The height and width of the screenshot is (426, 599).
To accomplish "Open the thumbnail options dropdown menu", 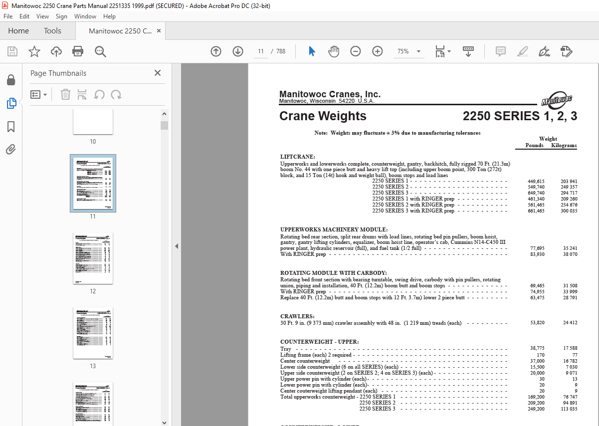I will point(39,95).
